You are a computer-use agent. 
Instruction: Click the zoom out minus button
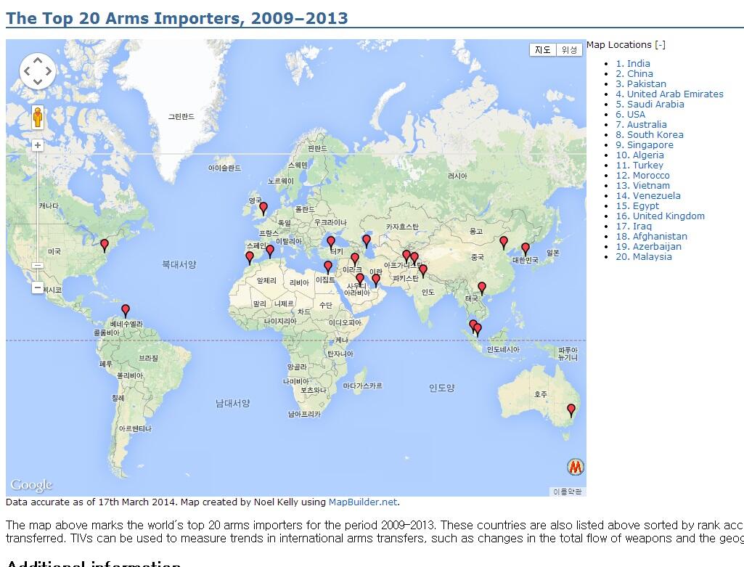click(x=38, y=287)
